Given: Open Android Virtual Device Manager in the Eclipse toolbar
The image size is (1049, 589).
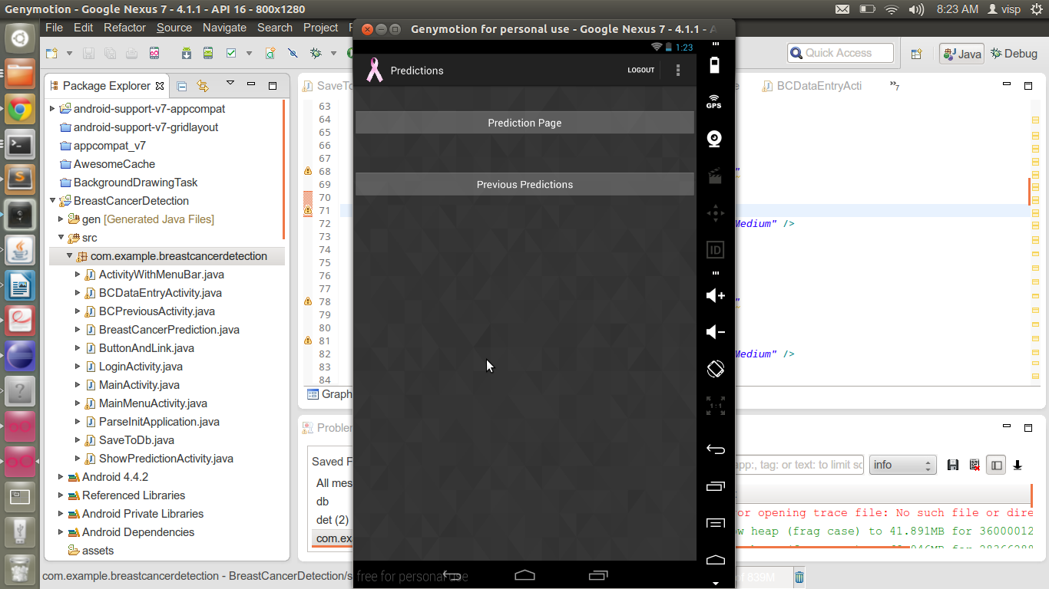Looking at the screenshot, I should coord(208,54).
